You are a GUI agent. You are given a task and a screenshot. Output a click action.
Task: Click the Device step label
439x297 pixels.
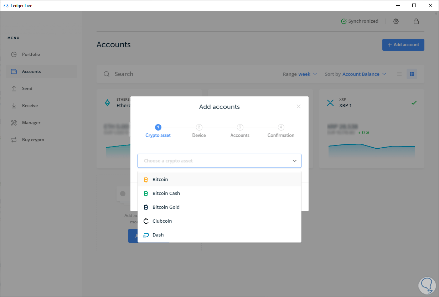tap(199, 135)
